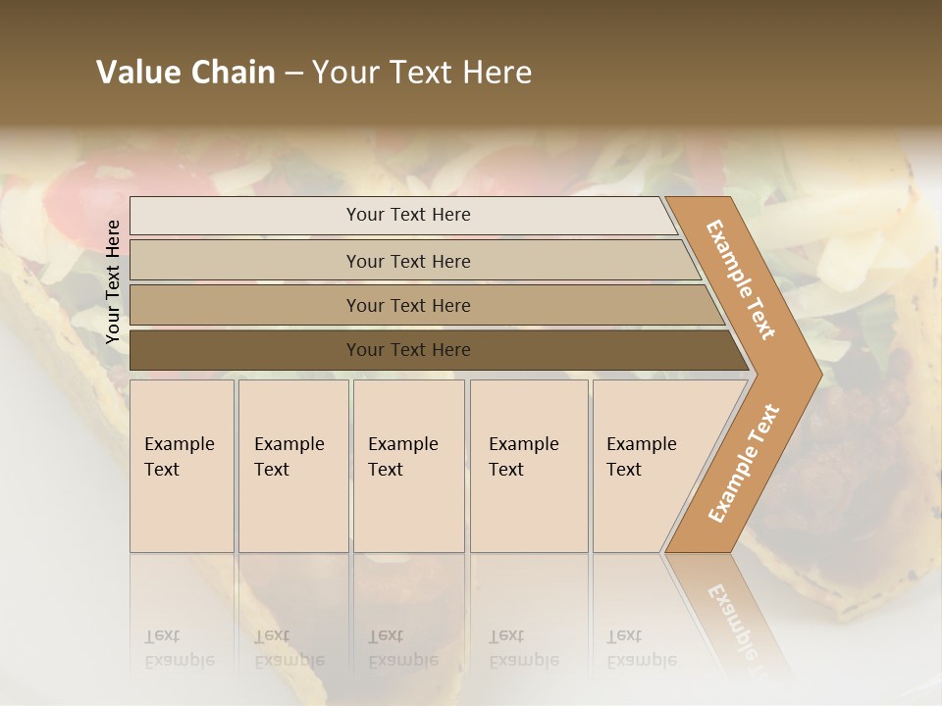Click the fourth Example Text column box
Image resolution: width=942 pixels, height=706 pixels.
[529, 466]
